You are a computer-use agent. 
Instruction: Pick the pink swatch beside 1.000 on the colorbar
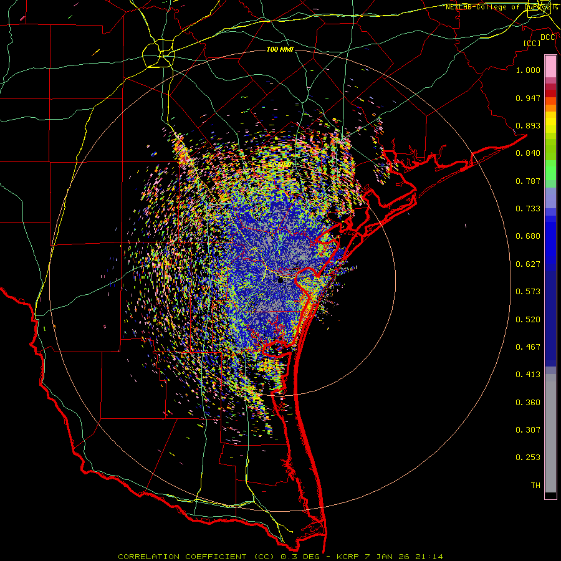click(x=550, y=68)
